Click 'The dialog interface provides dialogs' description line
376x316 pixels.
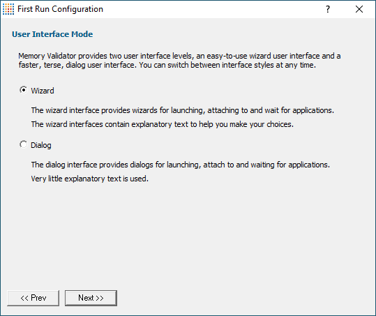click(x=181, y=165)
